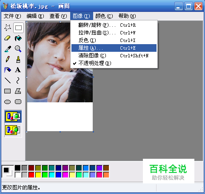Click the bottom-right canvas resize handle
Viewport: 205px width, 194px height.
[93, 132]
